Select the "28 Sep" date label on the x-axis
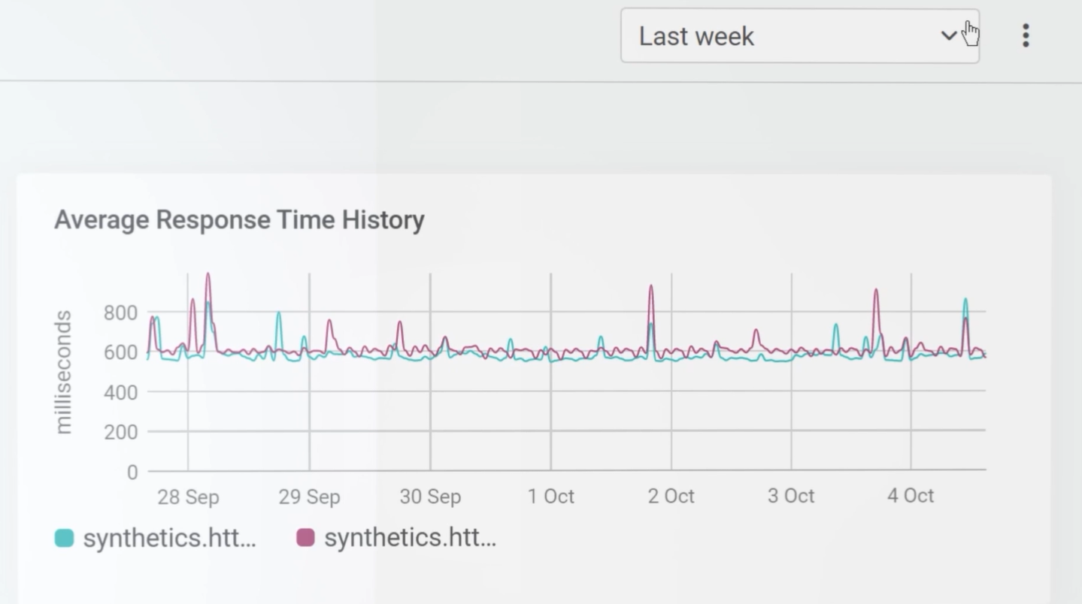 tap(188, 497)
